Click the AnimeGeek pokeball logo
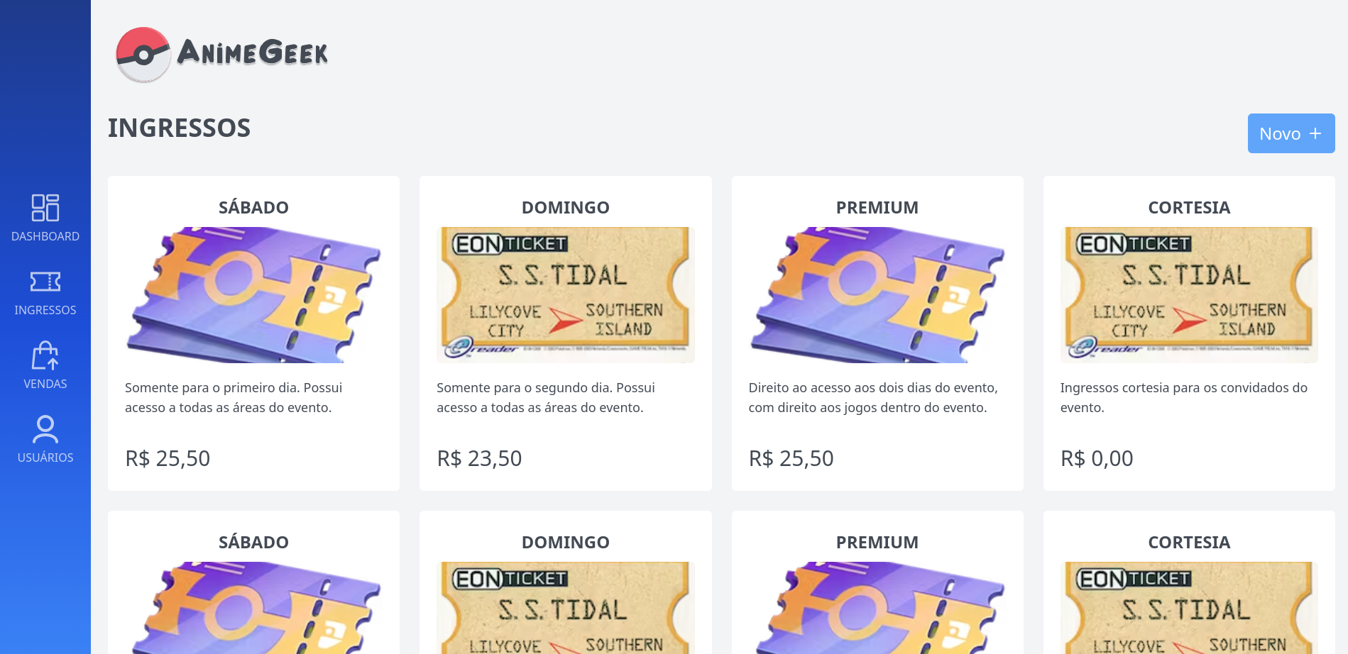 [x=143, y=55]
